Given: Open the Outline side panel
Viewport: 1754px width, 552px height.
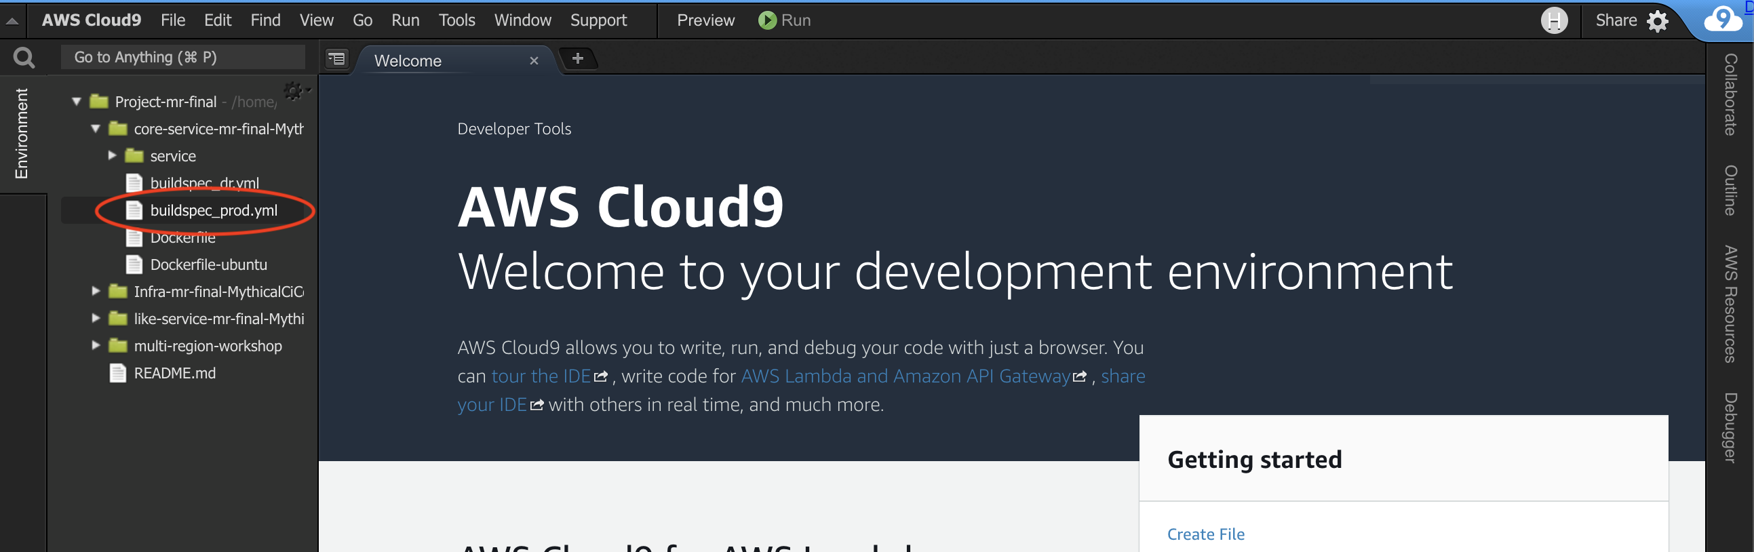Looking at the screenshot, I should pos(1730,191).
